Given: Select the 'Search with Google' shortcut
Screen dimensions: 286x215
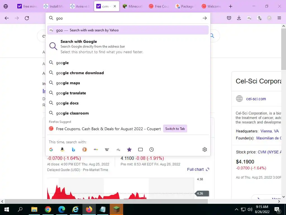Looking at the screenshot, I should [x=128, y=47].
